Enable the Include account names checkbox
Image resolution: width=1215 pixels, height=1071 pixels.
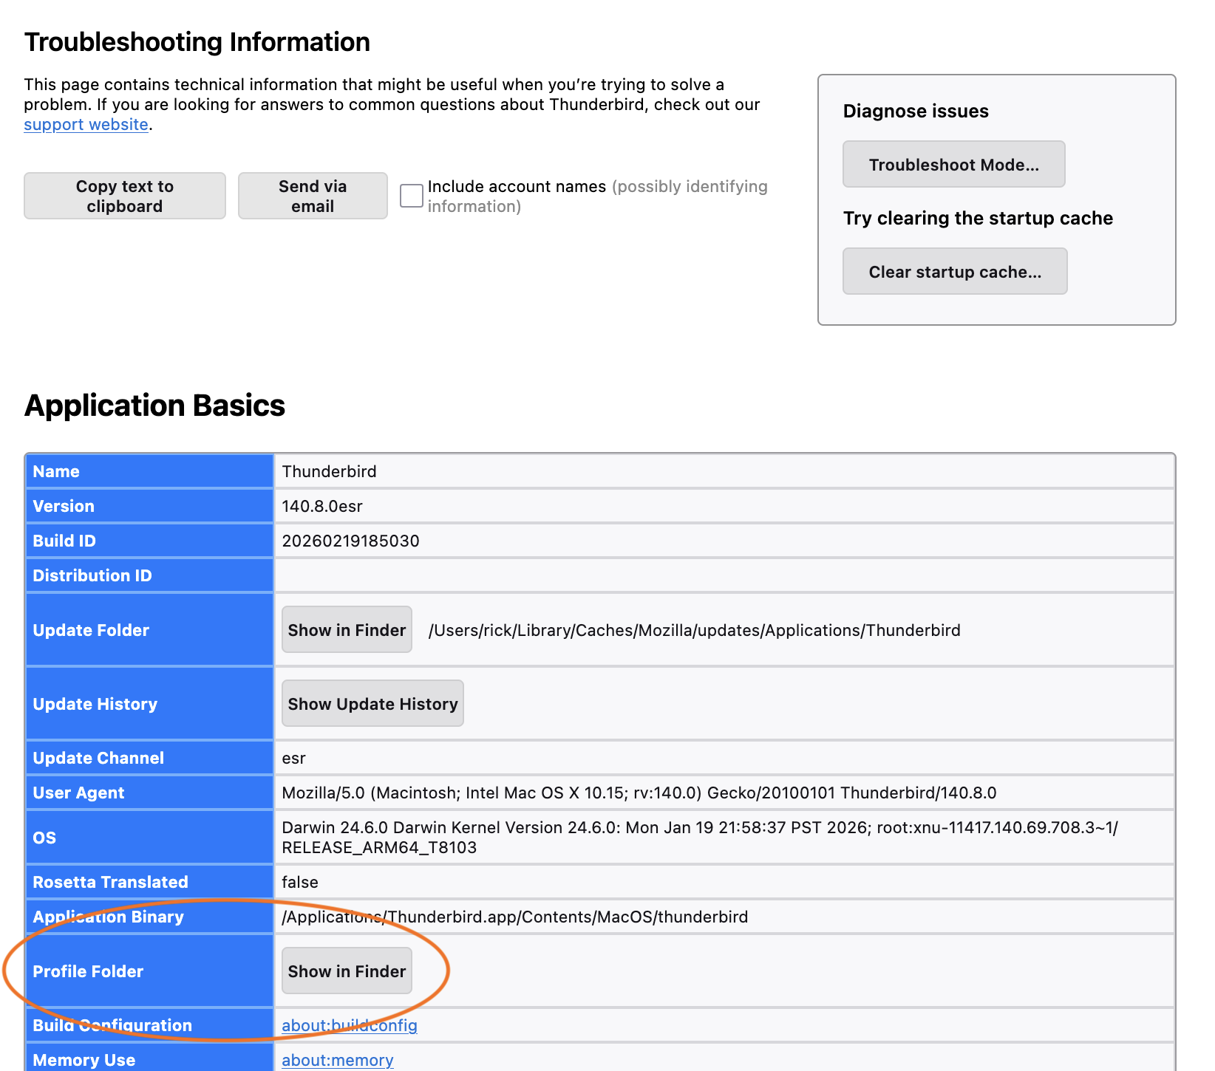412,196
